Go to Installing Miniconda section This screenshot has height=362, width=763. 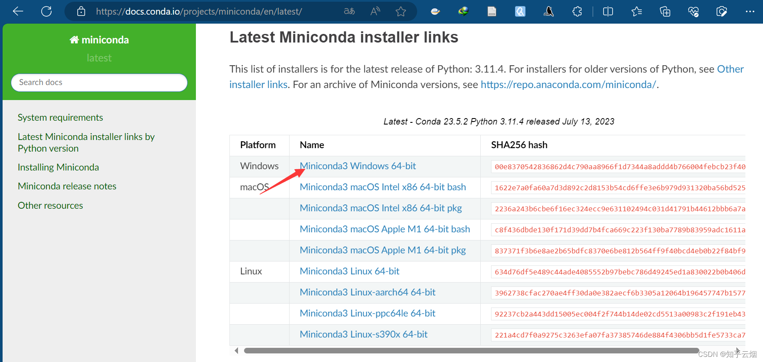(58, 167)
